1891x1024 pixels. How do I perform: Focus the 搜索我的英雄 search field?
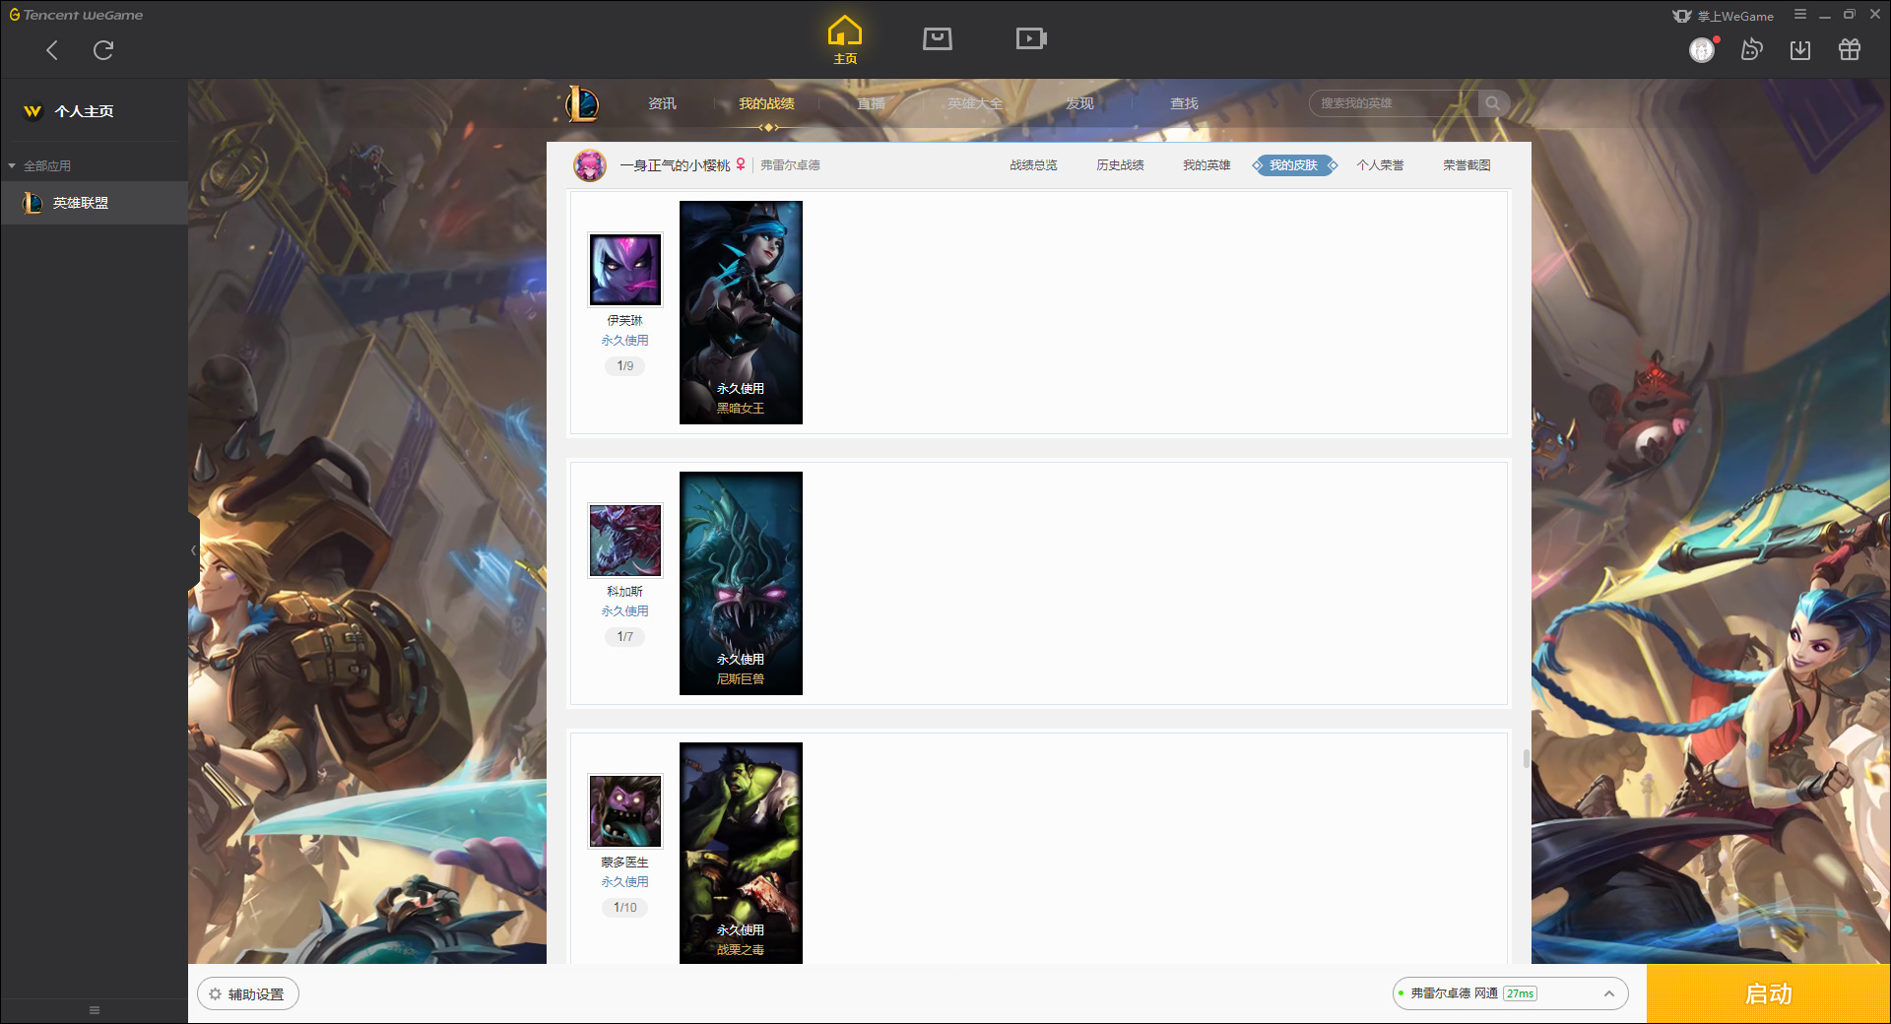coord(1394,103)
